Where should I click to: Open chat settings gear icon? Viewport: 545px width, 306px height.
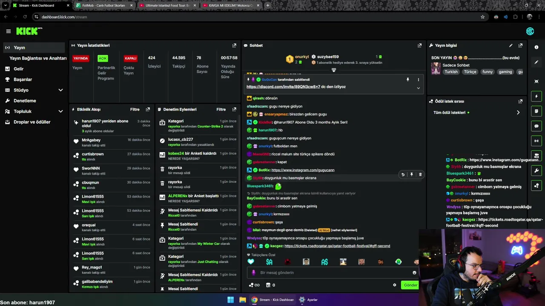[394, 285]
